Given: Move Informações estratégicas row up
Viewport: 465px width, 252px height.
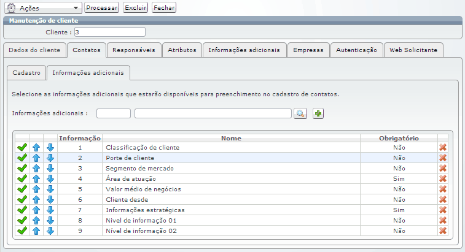Looking at the screenshot, I should [36, 210].
